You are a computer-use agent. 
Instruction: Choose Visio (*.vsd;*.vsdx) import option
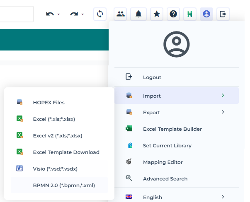click(55, 168)
